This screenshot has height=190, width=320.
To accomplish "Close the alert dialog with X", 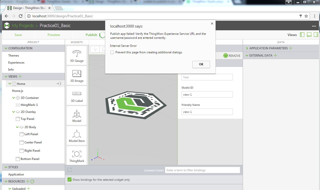I will click(x=212, y=24).
